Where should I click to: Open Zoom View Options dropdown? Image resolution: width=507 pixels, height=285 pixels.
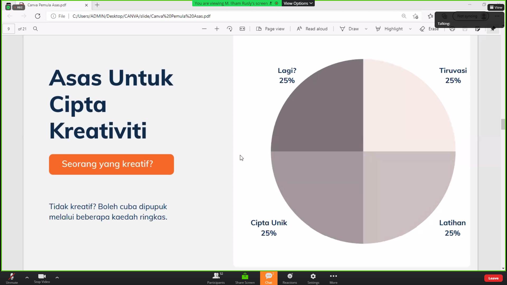tap(298, 3)
